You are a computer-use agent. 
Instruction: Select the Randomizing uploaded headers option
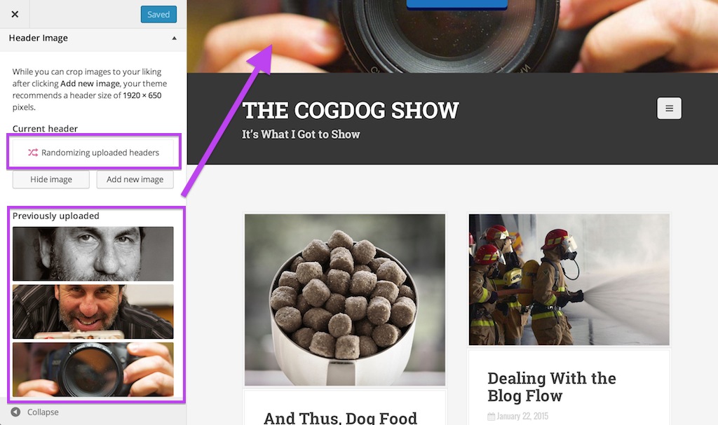pos(93,153)
